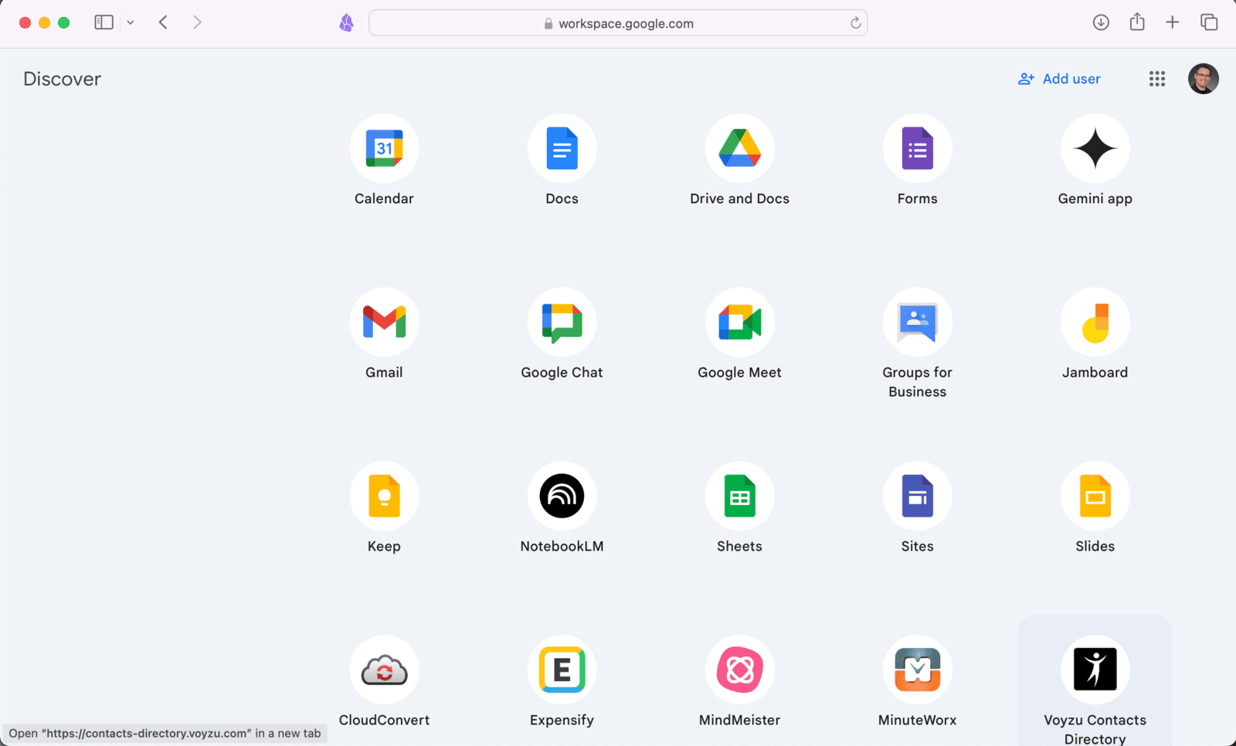Open the Google apps grid launcher
Screen dimensions: 1236x746
(x=1156, y=79)
